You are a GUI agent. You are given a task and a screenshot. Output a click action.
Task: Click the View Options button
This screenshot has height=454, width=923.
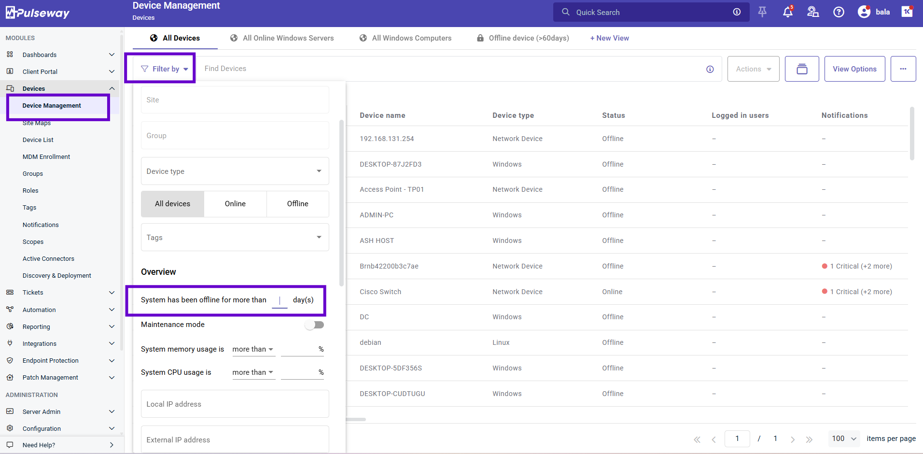(x=854, y=69)
